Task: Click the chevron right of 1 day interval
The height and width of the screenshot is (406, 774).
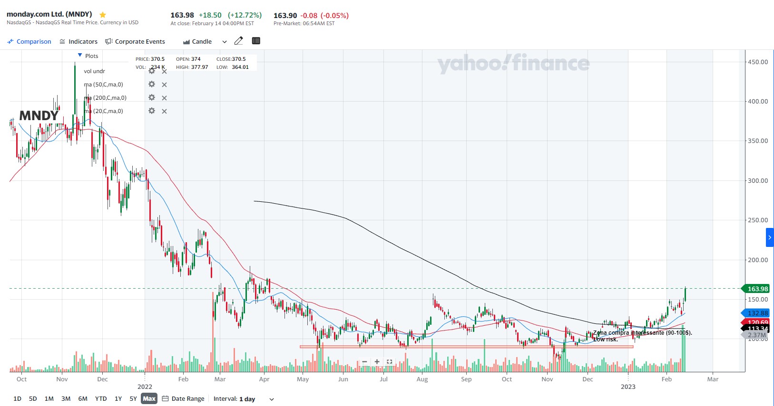Action: (x=272, y=399)
